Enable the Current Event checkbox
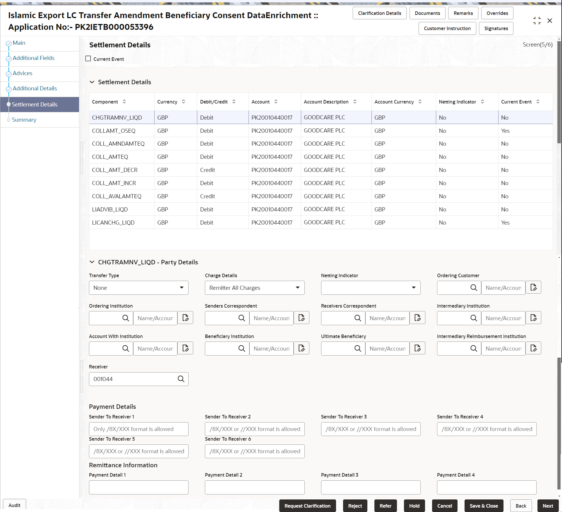The image size is (562, 512). 88,58
